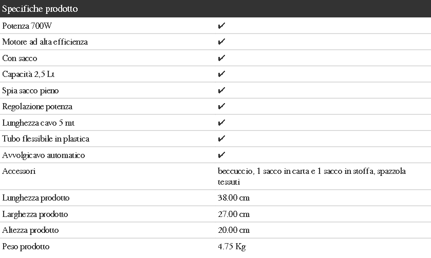
Task: Click the 38.00 cm length value
Action: pos(234,198)
